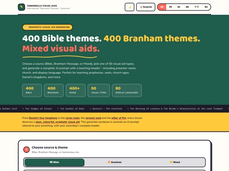This screenshot has height=171, width=229.
Task: Select EN language option
Action: (162, 7)
